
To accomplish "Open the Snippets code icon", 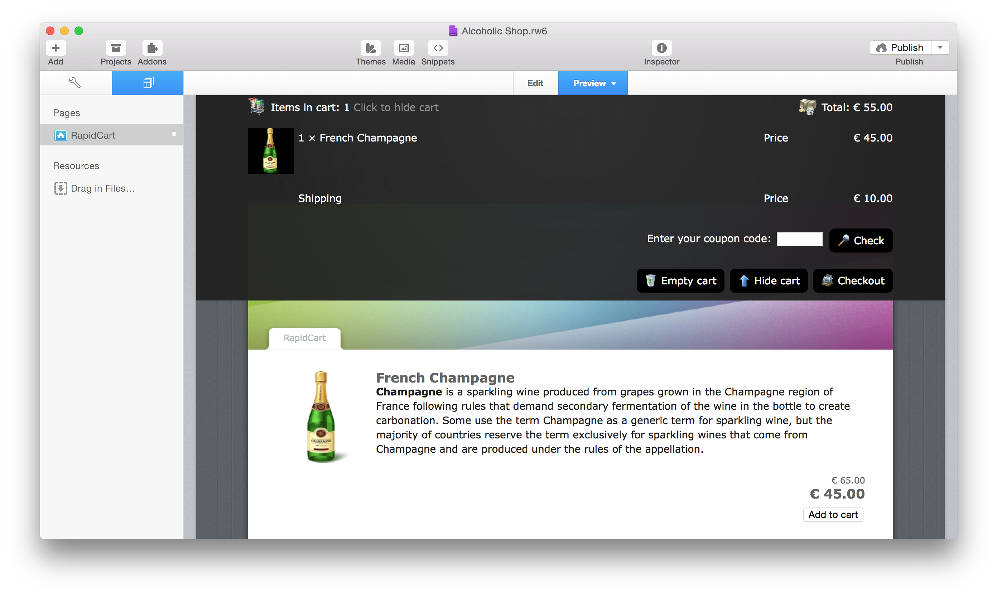I will pos(438,48).
